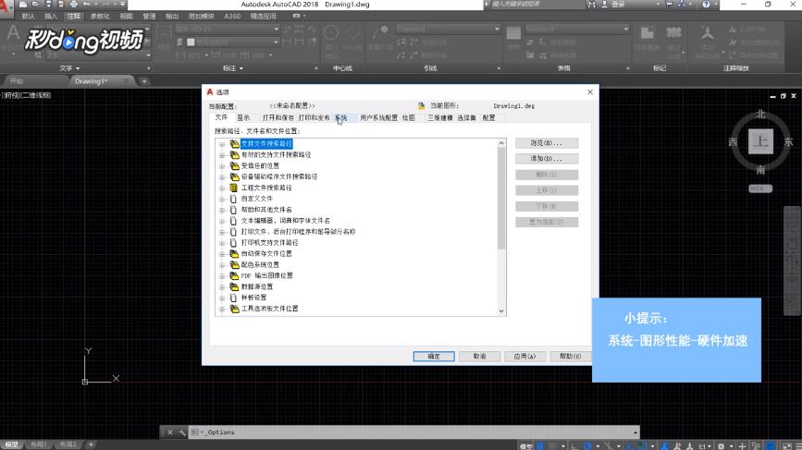Click the 添加(D)... button
Viewport: 802px width, 450px height.
click(547, 159)
